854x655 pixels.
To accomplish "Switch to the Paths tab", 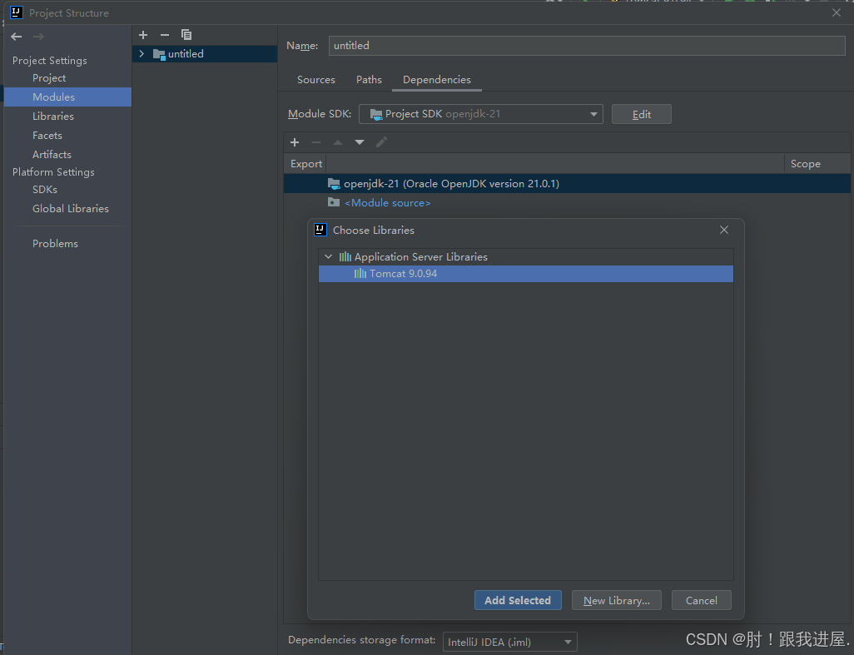I will pos(369,79).
